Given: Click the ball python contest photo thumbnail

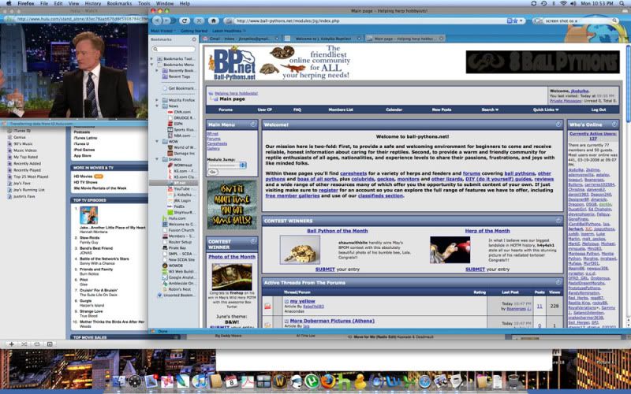Looking at the screenshot, I should 301,250.
